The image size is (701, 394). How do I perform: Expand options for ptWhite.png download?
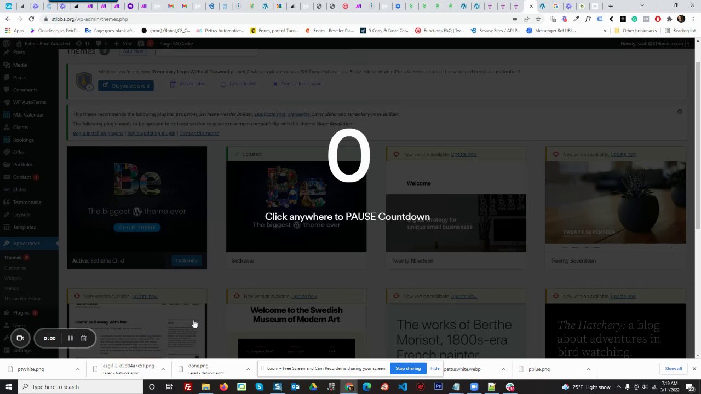coord(77,369)
